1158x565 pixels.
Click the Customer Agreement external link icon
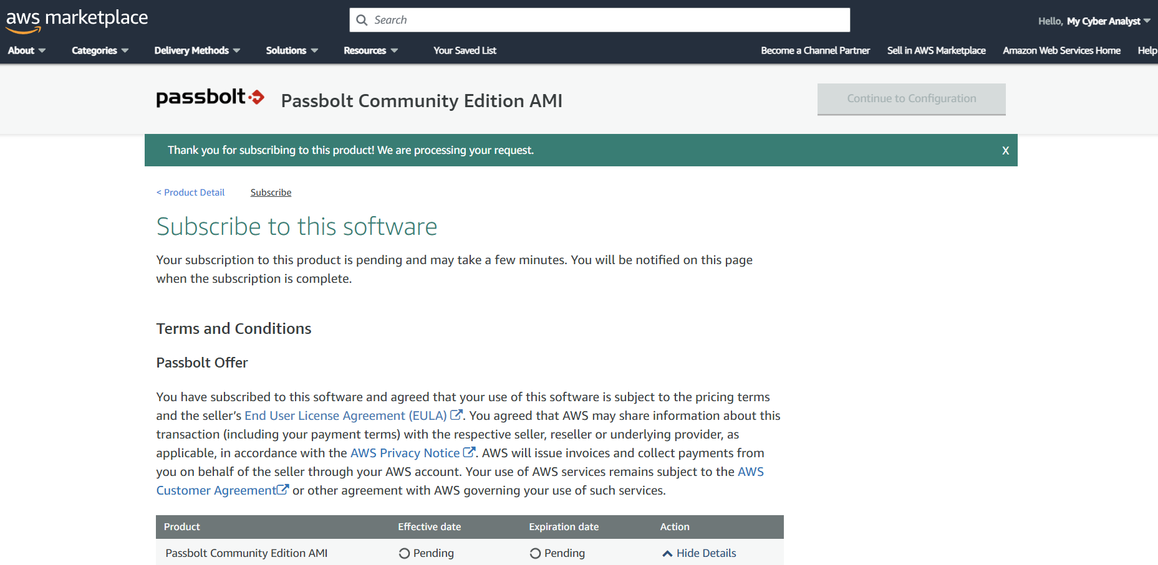tap(282, 489)
